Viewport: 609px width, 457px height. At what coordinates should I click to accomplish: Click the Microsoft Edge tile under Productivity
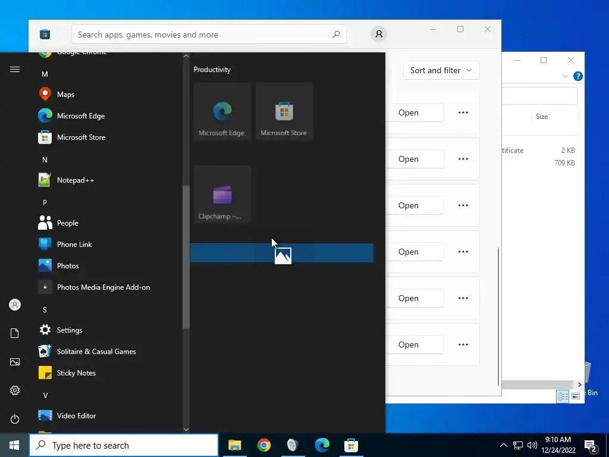222,111
